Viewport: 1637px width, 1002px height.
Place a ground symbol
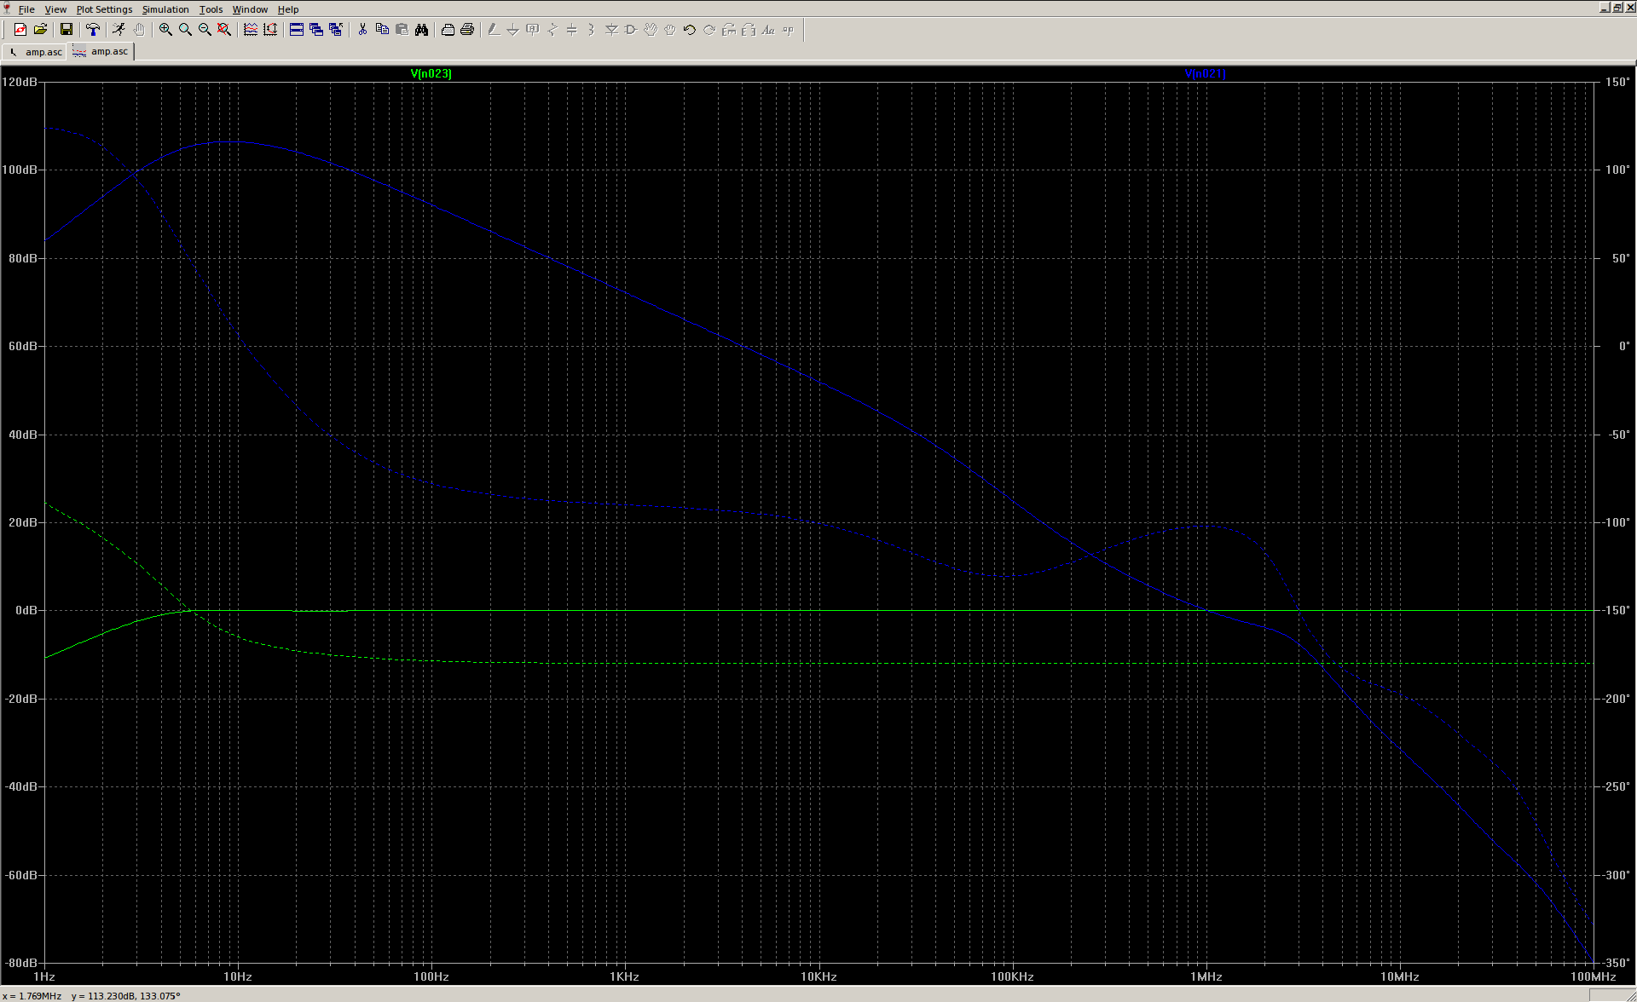(513, 30)
